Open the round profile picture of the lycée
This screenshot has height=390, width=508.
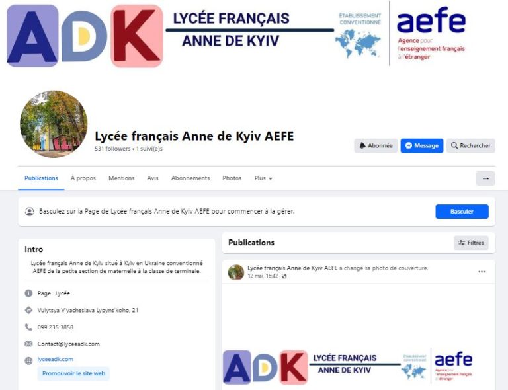tap(54, 124)
